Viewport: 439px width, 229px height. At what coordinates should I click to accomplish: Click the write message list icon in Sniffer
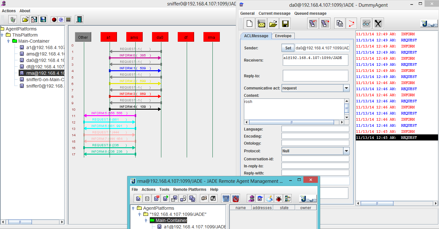pyautogui.click(x=34, y=20)
